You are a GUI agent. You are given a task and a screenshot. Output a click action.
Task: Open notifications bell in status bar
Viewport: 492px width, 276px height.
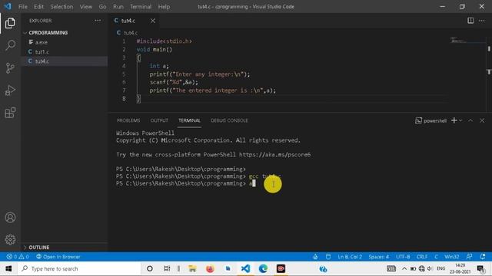click(483, 257)
